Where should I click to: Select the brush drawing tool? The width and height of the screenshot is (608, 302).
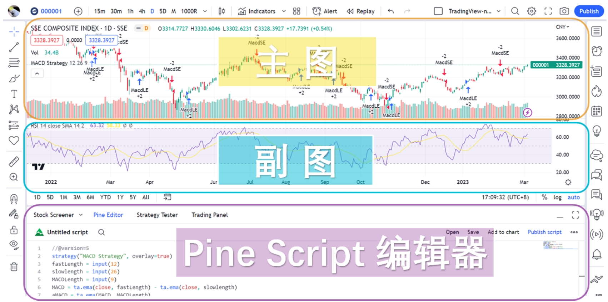(x=14, y=78)
